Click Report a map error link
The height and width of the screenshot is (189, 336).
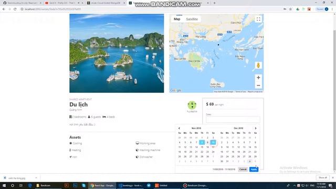[x=255, y=92]
